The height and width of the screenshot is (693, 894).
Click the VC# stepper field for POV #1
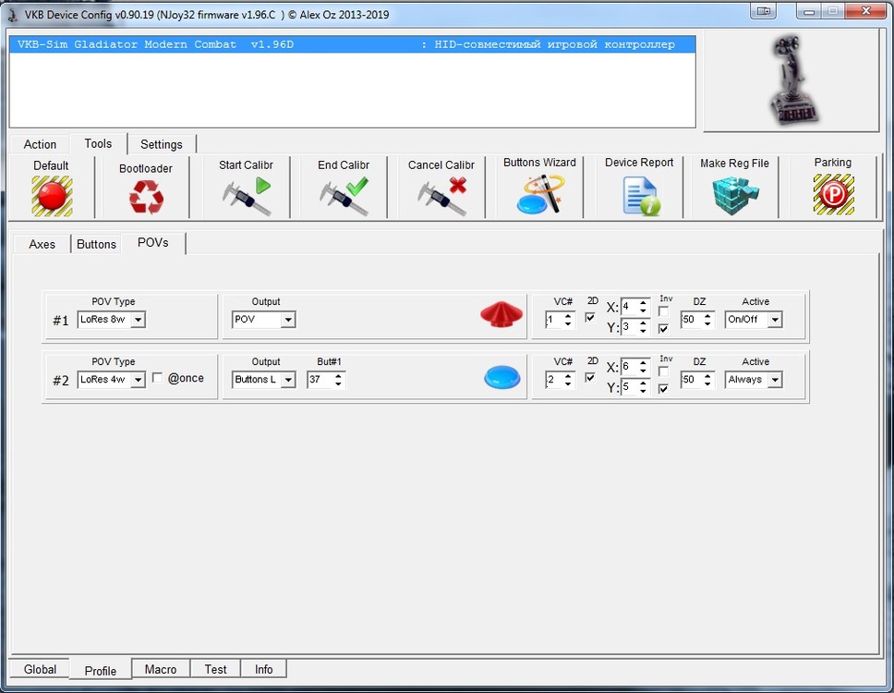click(x=560, y=320)
